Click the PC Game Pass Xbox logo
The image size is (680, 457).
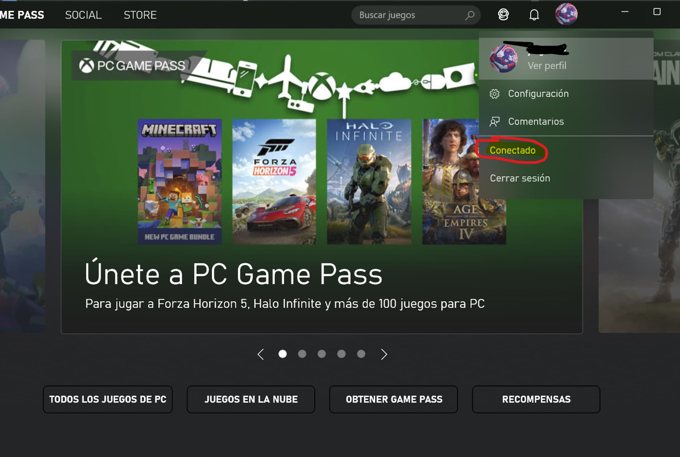pyautogui.click(x=86, y=66)
